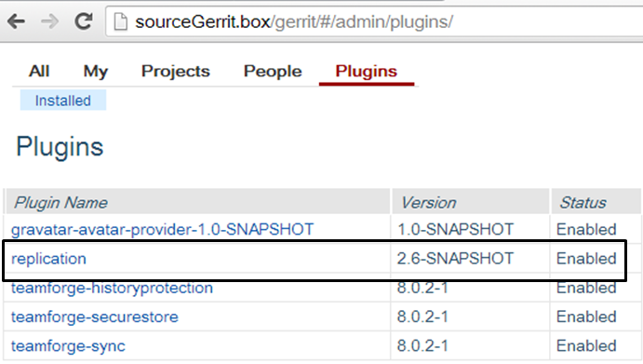Open teamforge-historyprotection plugin link

click(112, 288)
